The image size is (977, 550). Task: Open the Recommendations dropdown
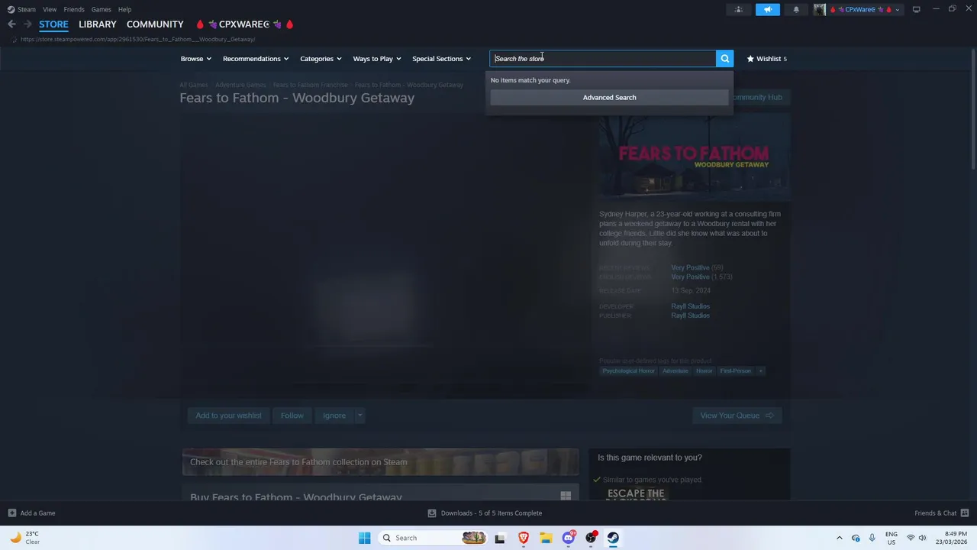pos(256,59)
